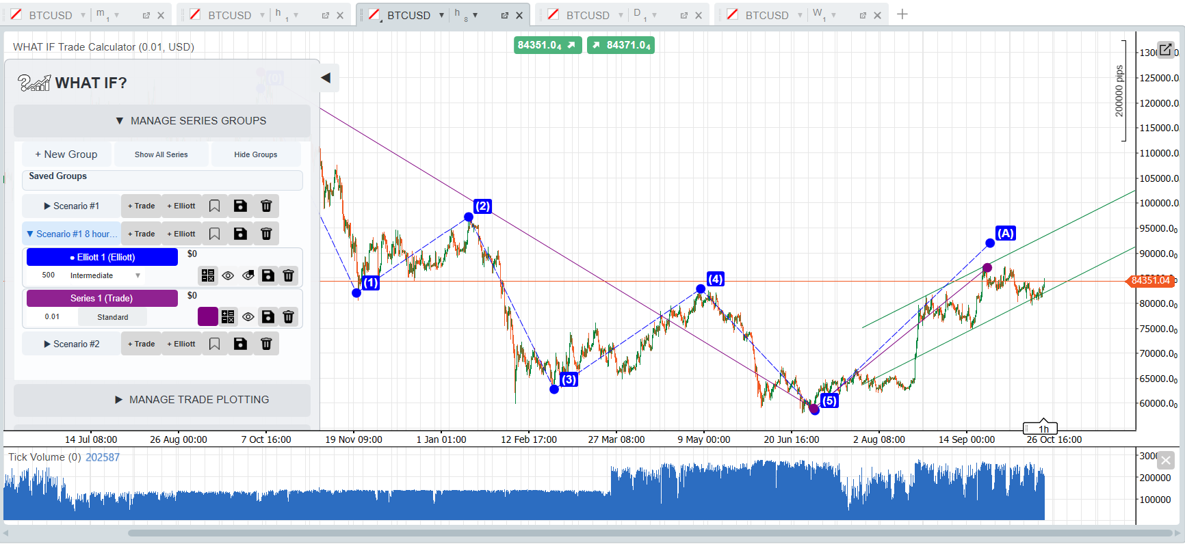Expand Scenario #2 group
The height and width of the screenshot is (544, 1185).
click(72, 344)
